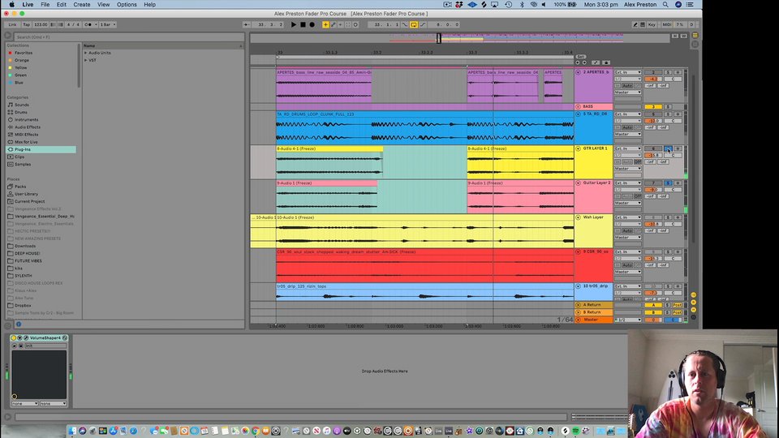
Task: Click the Instruments category icon
Action: pyautogui.click(x=11, y=120)
